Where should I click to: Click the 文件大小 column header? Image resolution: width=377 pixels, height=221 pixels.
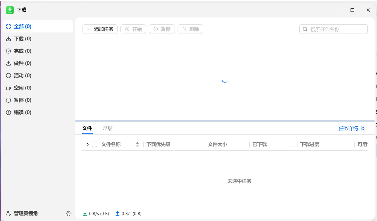217,144
